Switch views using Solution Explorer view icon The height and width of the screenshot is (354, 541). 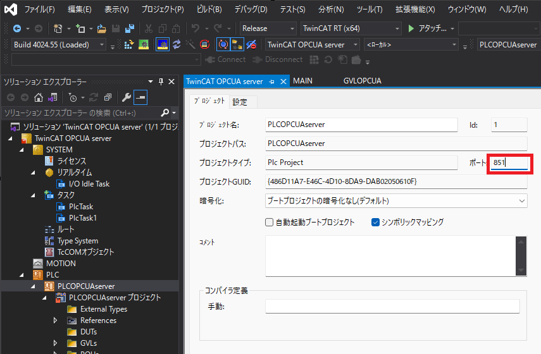53,97
